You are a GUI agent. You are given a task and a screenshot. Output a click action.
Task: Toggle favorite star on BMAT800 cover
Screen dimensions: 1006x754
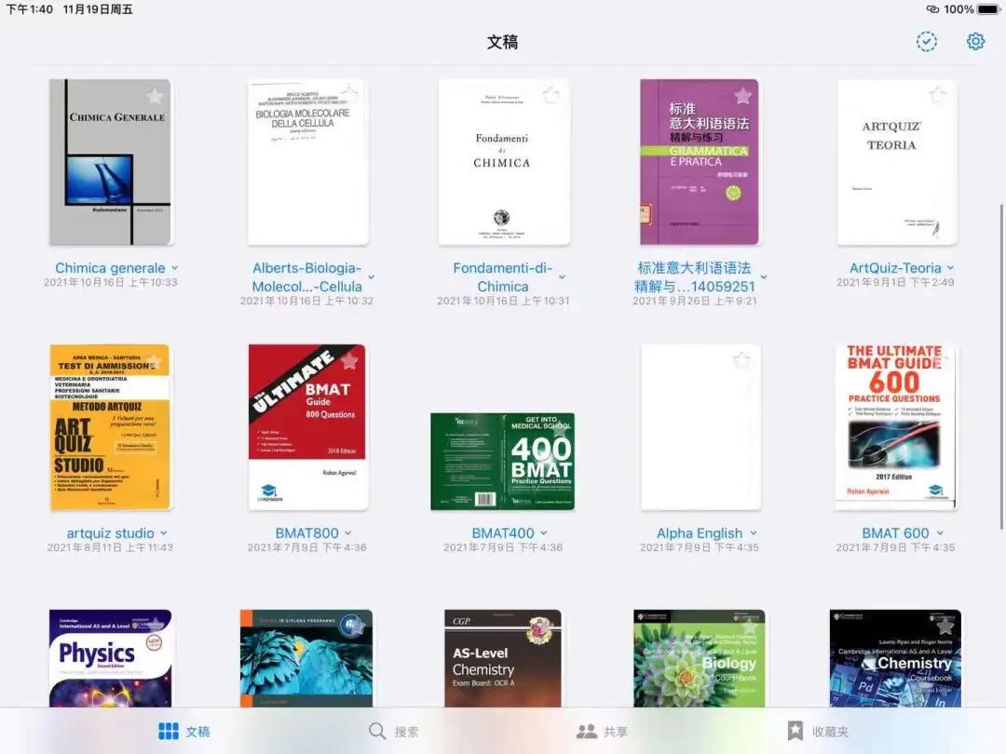[x=349, y=360]
